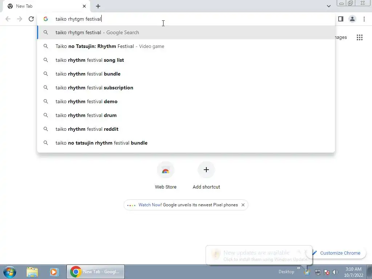Go forward using the forward arrow

pos(20,19)
